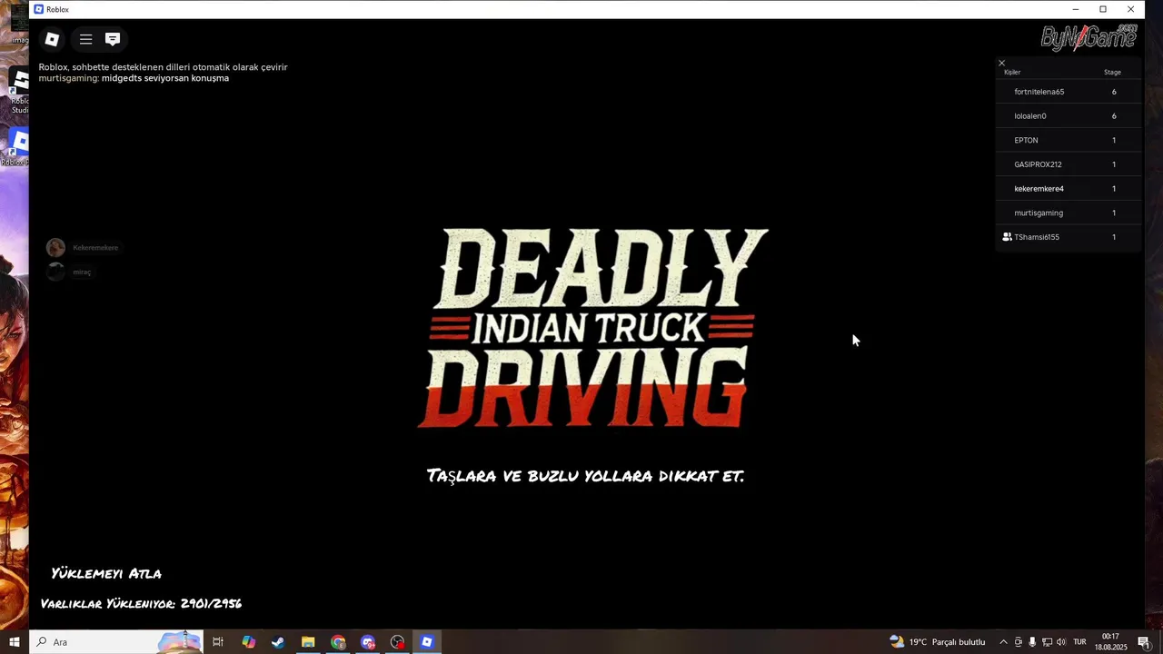Click the Varlıklar Yükleniyor progress text

tap(141, 603)
